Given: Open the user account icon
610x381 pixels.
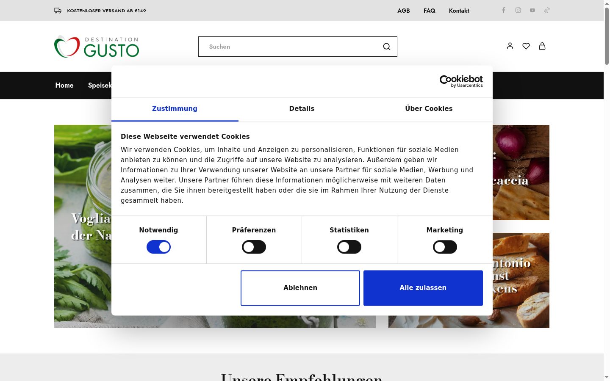Looking at the screenshot, I should pos(510,46).
